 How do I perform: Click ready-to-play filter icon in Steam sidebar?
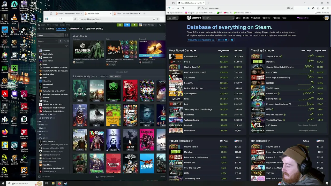[x=68, y=41]
